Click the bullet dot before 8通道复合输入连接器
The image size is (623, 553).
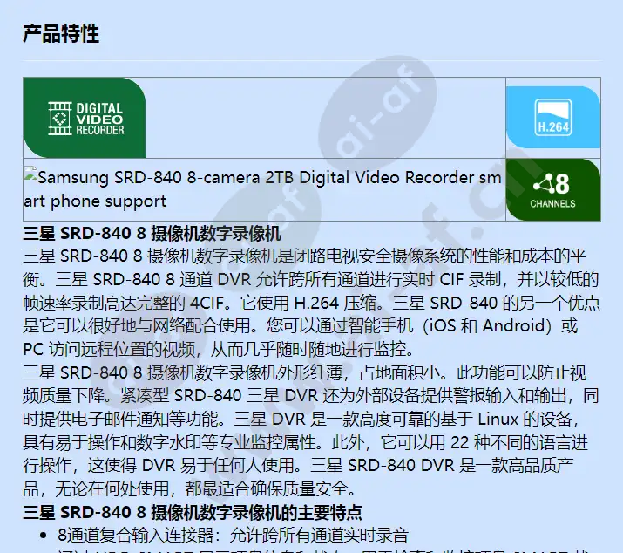(x=44, y=536)
